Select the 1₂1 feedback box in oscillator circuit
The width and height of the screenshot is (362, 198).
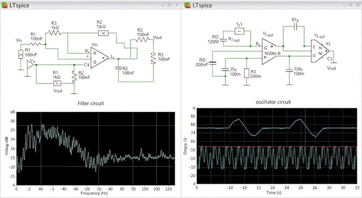click(x=239, y=31)
